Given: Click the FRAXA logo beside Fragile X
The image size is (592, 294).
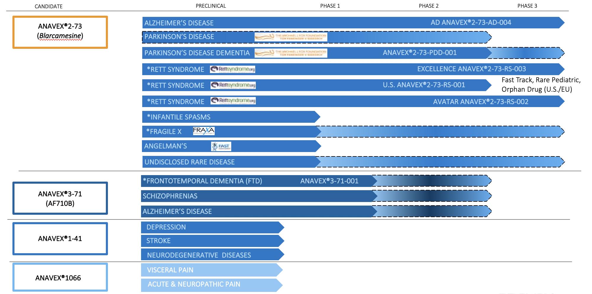Looking at the screenshot, I should (x=203, y=131).
